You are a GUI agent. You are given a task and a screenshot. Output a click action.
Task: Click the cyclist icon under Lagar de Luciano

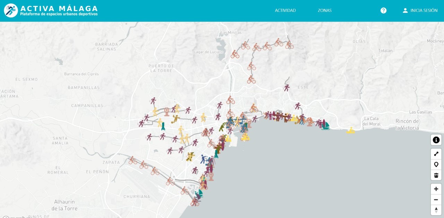pos(235,54)
